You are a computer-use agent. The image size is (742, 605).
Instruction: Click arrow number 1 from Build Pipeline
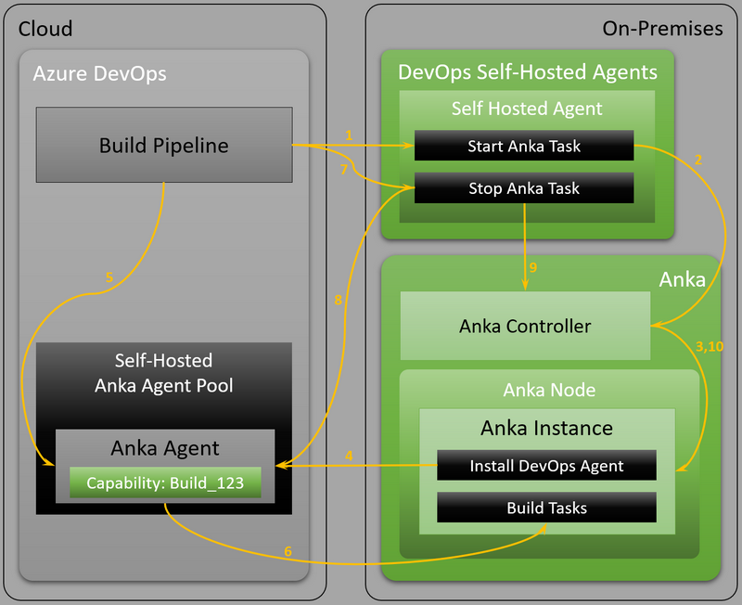point(349,135)
